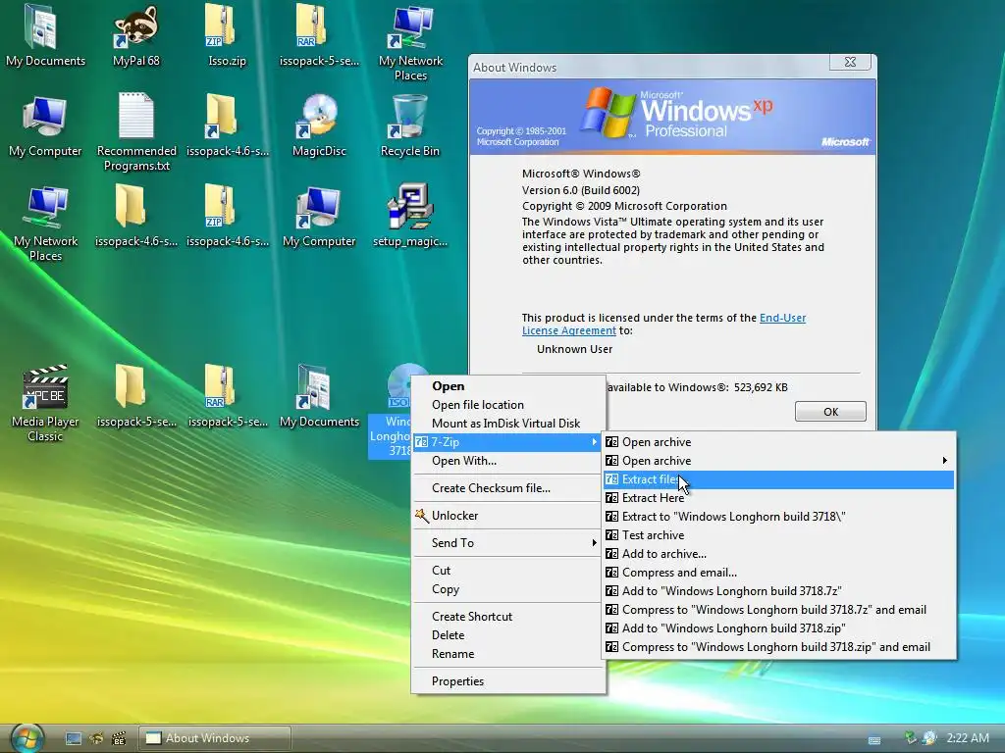Image resolution: width=1005 pixels, height=753 pixels.
Task: Choose Mount as ImDisk Virtual Disk
Action: pyautogui.click(x=507, y=424)
